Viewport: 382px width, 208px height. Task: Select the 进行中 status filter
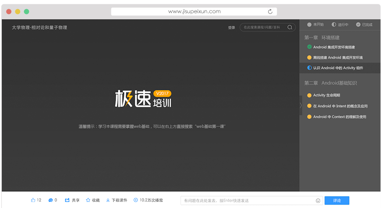pyautogui.click(x=340, y=25)
